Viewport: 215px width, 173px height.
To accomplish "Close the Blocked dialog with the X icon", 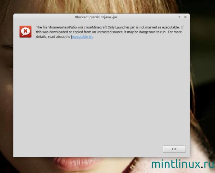I will [186, 17].
